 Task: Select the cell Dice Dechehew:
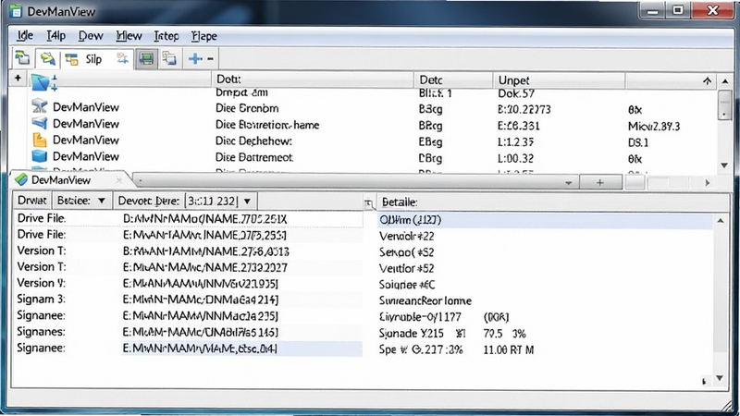coord(253,141)
